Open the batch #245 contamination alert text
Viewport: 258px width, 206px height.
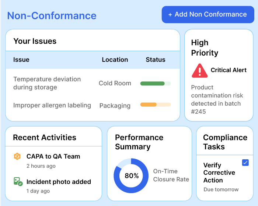[216, 99]
